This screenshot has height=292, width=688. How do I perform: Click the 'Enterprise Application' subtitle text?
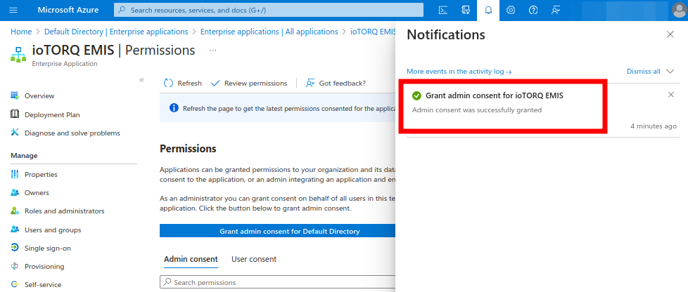[x=65, y=64]
